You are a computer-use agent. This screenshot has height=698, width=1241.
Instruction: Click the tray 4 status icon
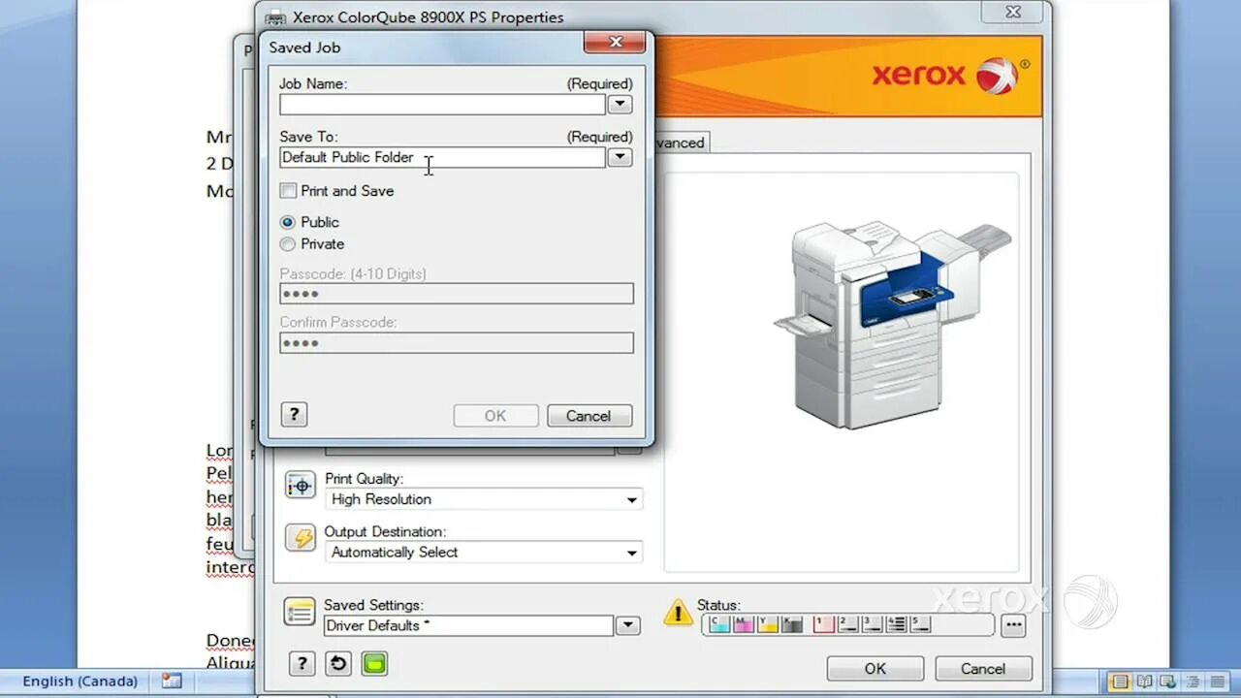[x=897, y=624]
